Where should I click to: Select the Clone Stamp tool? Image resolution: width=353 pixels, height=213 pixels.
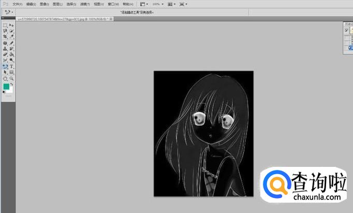(5, 49)
